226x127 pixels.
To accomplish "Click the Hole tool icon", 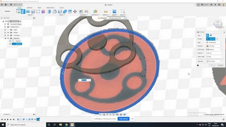I will [33, 11].
